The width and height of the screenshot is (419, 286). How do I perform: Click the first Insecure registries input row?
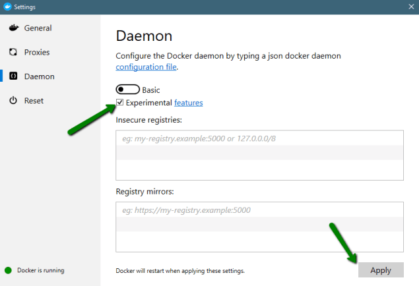[259, 138]
